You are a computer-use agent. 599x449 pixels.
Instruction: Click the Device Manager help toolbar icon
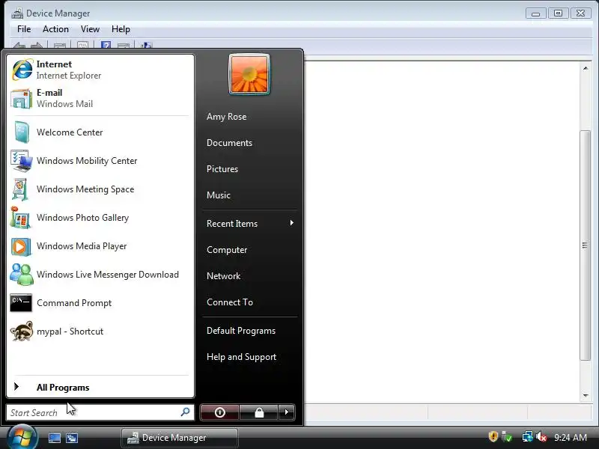(x=106, y=46)
